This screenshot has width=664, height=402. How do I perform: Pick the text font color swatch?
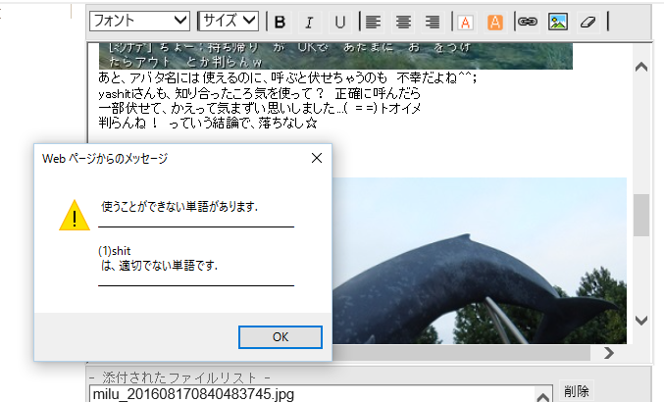tap(466, 22)
